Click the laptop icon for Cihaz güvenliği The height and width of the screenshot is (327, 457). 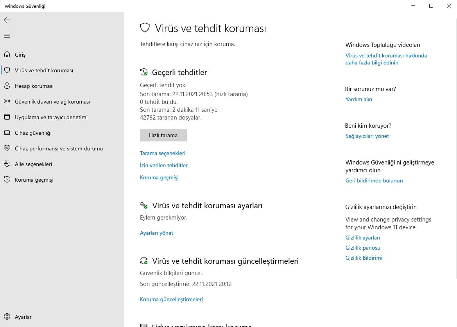point(7,133)
